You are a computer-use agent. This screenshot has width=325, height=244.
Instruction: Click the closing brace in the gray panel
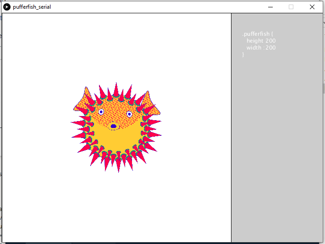[243, 55]
